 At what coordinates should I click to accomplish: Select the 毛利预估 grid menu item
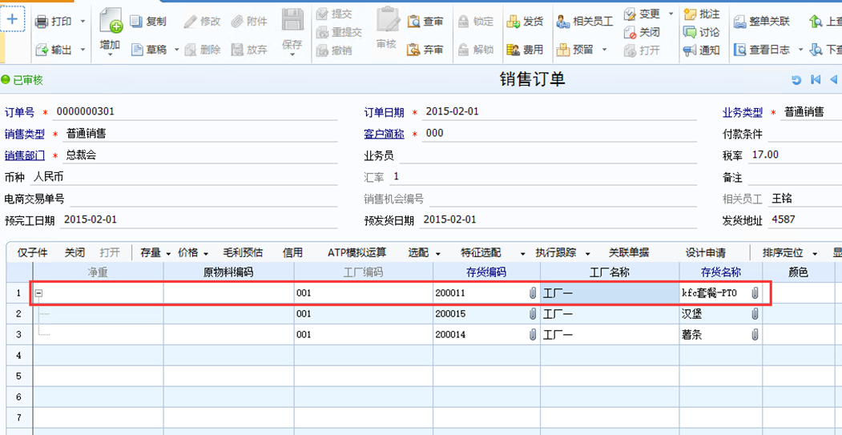(243, 253)
